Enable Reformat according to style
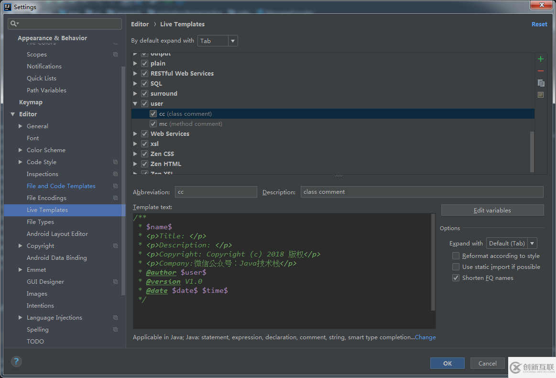This screenshot has width=556, height=378. (x=456, y=256)
